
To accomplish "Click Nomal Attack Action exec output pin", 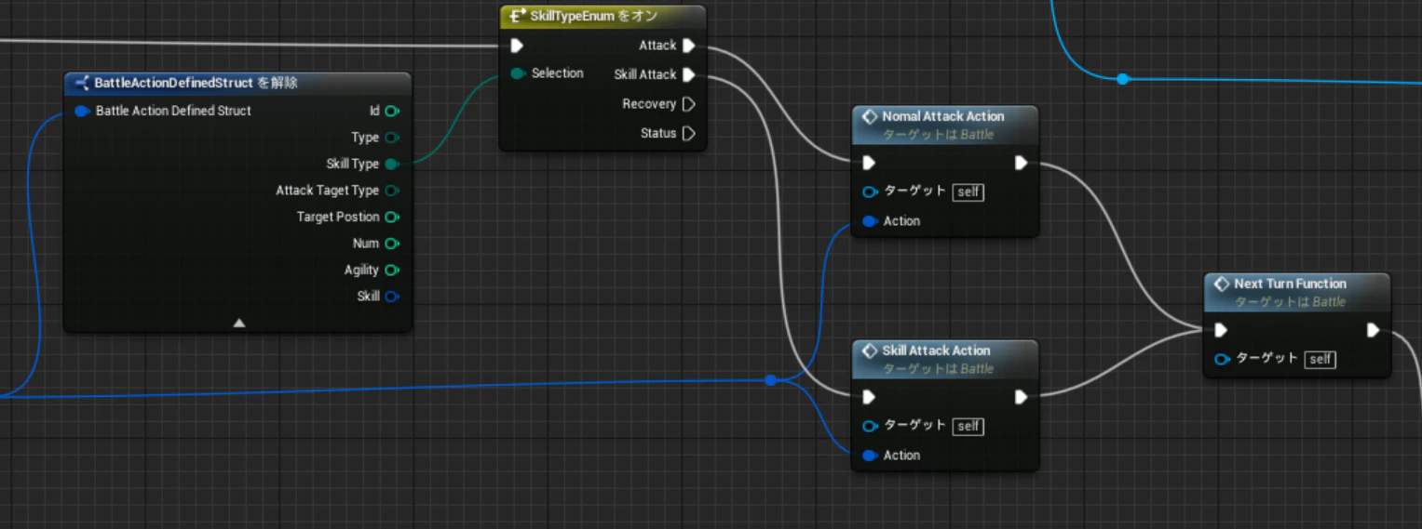I will (x=1021, y=163).
